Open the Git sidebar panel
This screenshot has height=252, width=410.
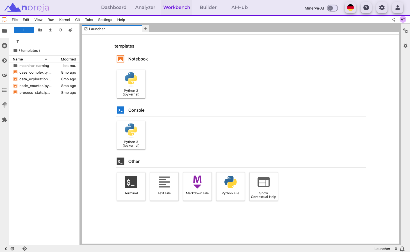pyautogui.click(x=4, y=60)
